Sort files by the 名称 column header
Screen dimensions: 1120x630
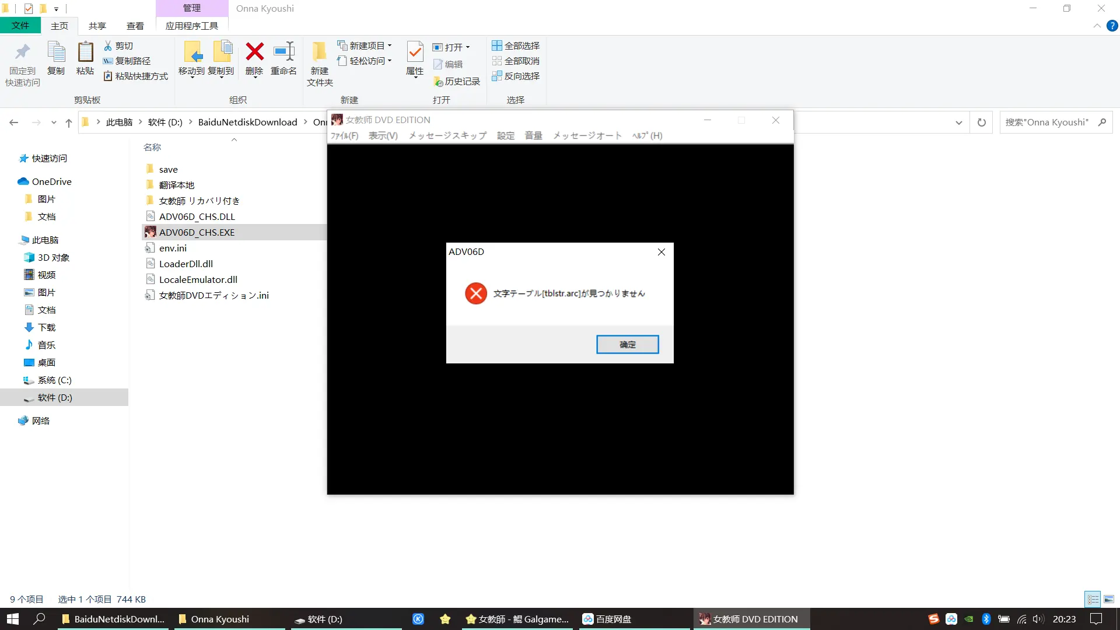pos(152,148)
